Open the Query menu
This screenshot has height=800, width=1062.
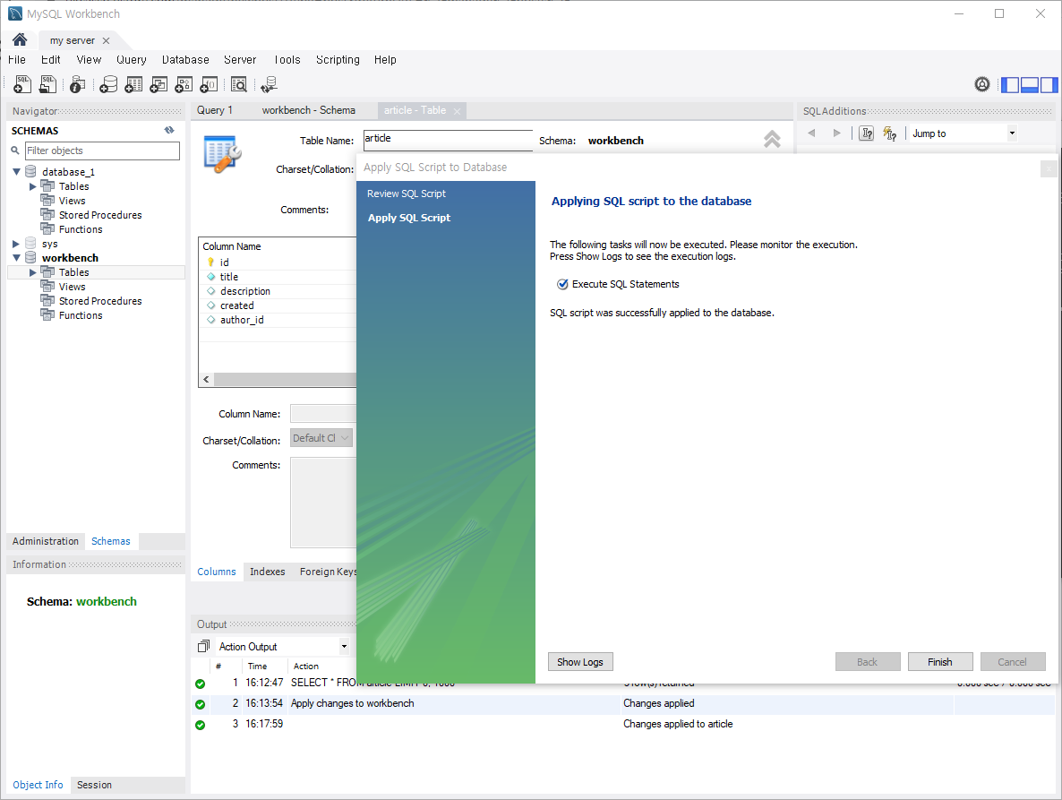point(132,60)
